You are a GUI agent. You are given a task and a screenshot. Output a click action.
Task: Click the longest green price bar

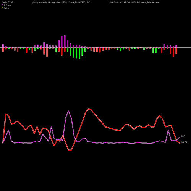click(x=79, y=53)
